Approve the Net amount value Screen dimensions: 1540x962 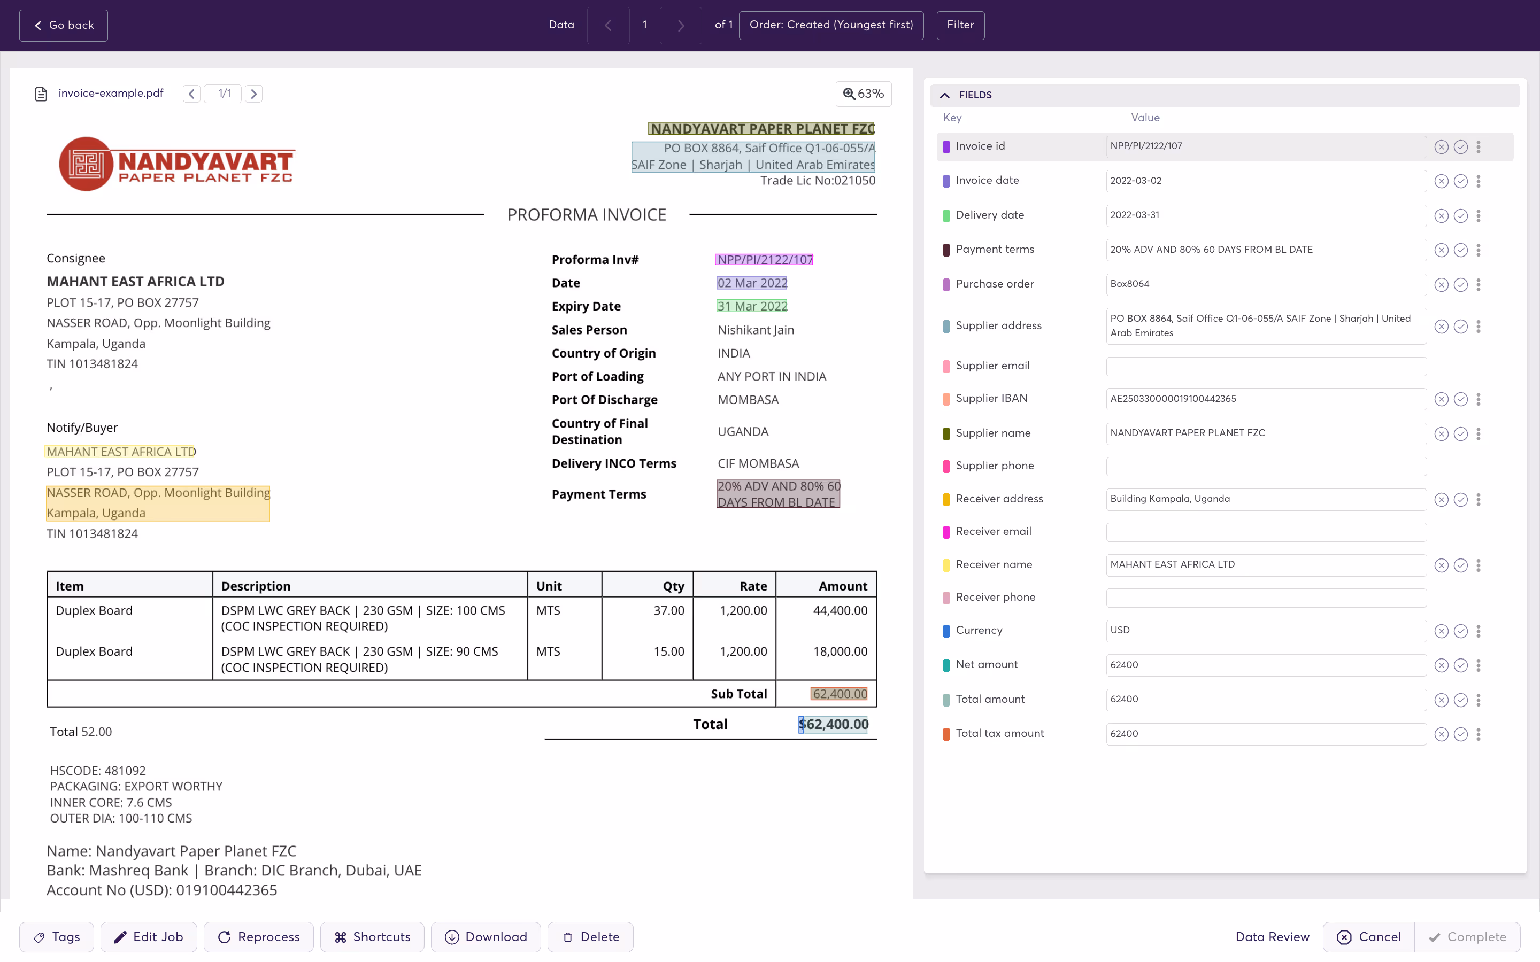point(1461,665)
